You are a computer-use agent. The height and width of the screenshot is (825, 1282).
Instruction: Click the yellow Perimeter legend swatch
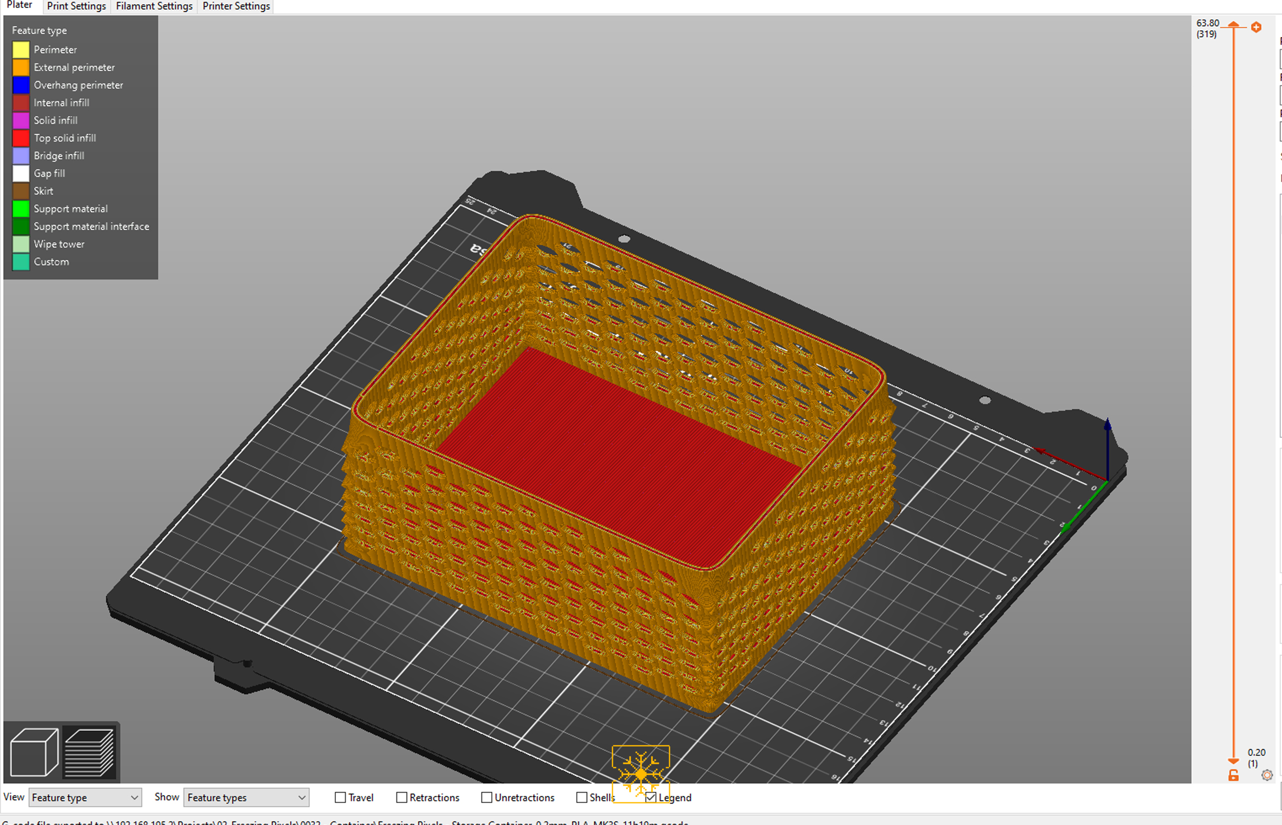(x=21, y=50)
